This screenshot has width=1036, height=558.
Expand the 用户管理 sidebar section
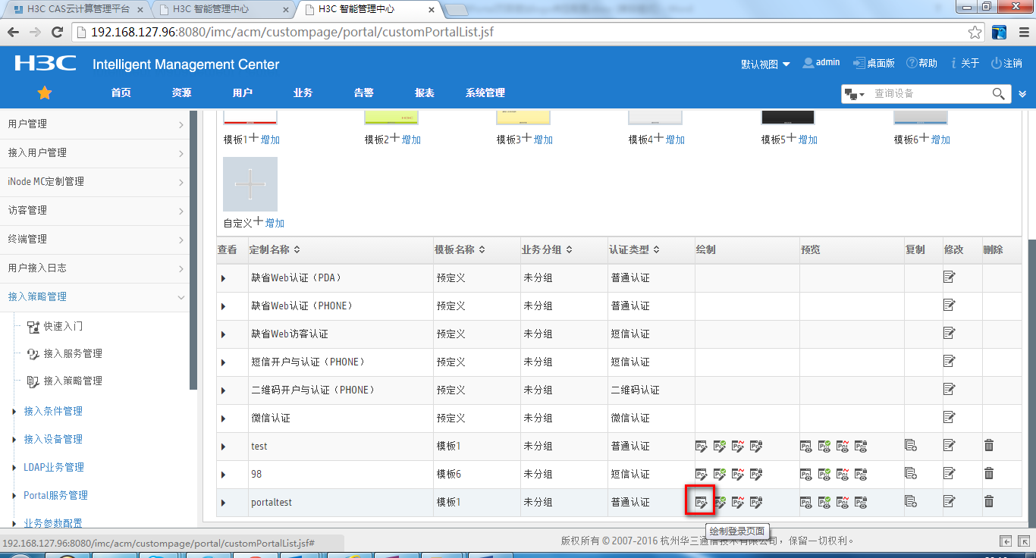pyautogui.click(x=95, y=124)
